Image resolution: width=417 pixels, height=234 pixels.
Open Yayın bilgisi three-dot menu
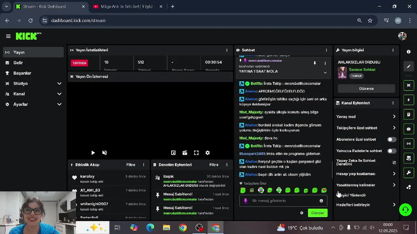click(x=393, y=50)
